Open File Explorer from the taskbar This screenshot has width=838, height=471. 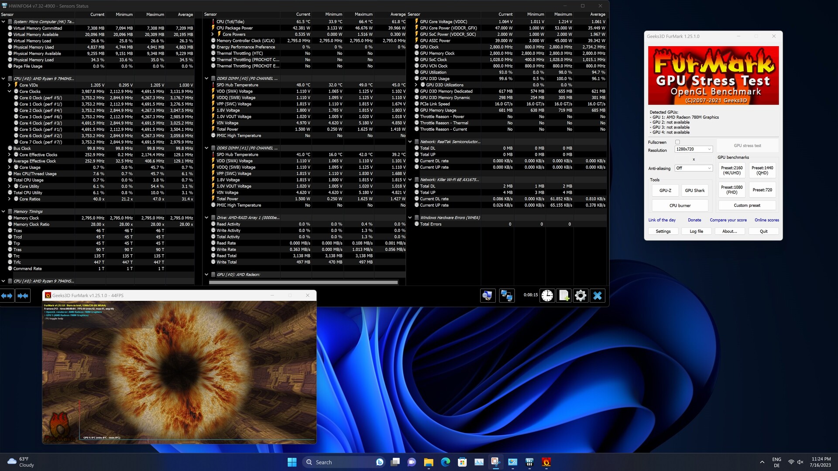[x=429, y=462]
